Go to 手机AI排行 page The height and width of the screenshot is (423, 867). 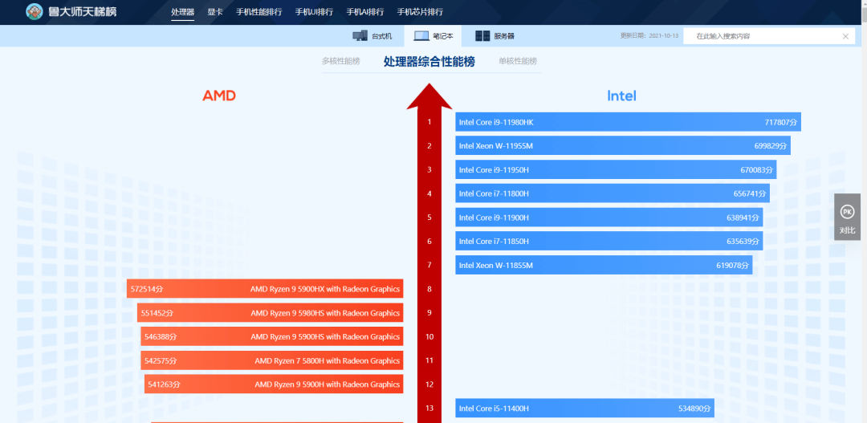point(365,12)
